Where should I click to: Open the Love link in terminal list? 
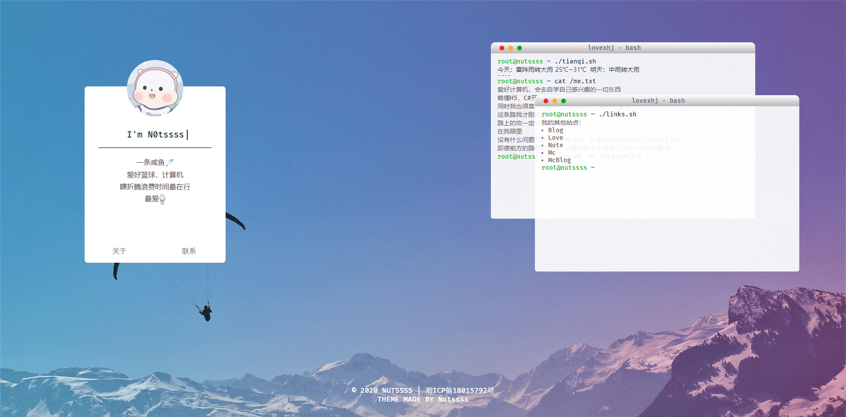pyautogui.click(x=556, y=138)
